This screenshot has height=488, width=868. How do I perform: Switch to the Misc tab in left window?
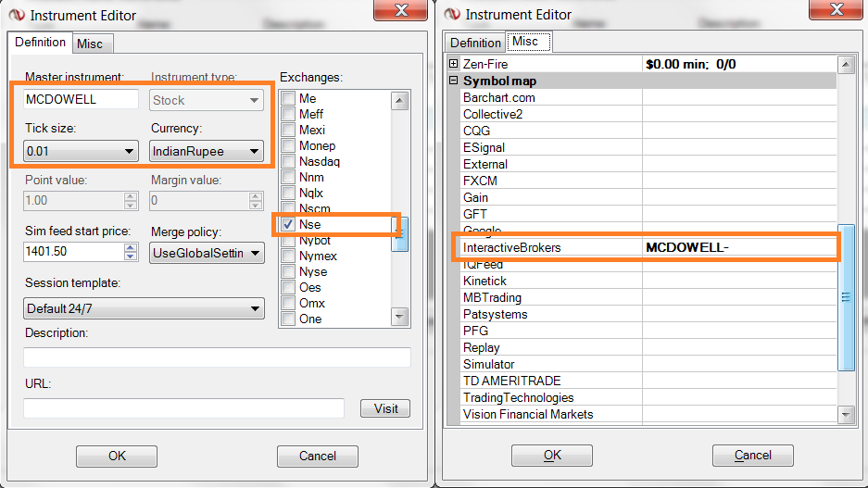click(90, 44)
